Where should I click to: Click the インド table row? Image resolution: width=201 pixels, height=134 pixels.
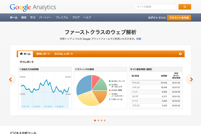click(x=156, y=92)
